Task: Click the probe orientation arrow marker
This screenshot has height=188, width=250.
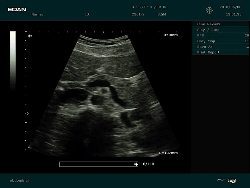Action: click(30, 36)
